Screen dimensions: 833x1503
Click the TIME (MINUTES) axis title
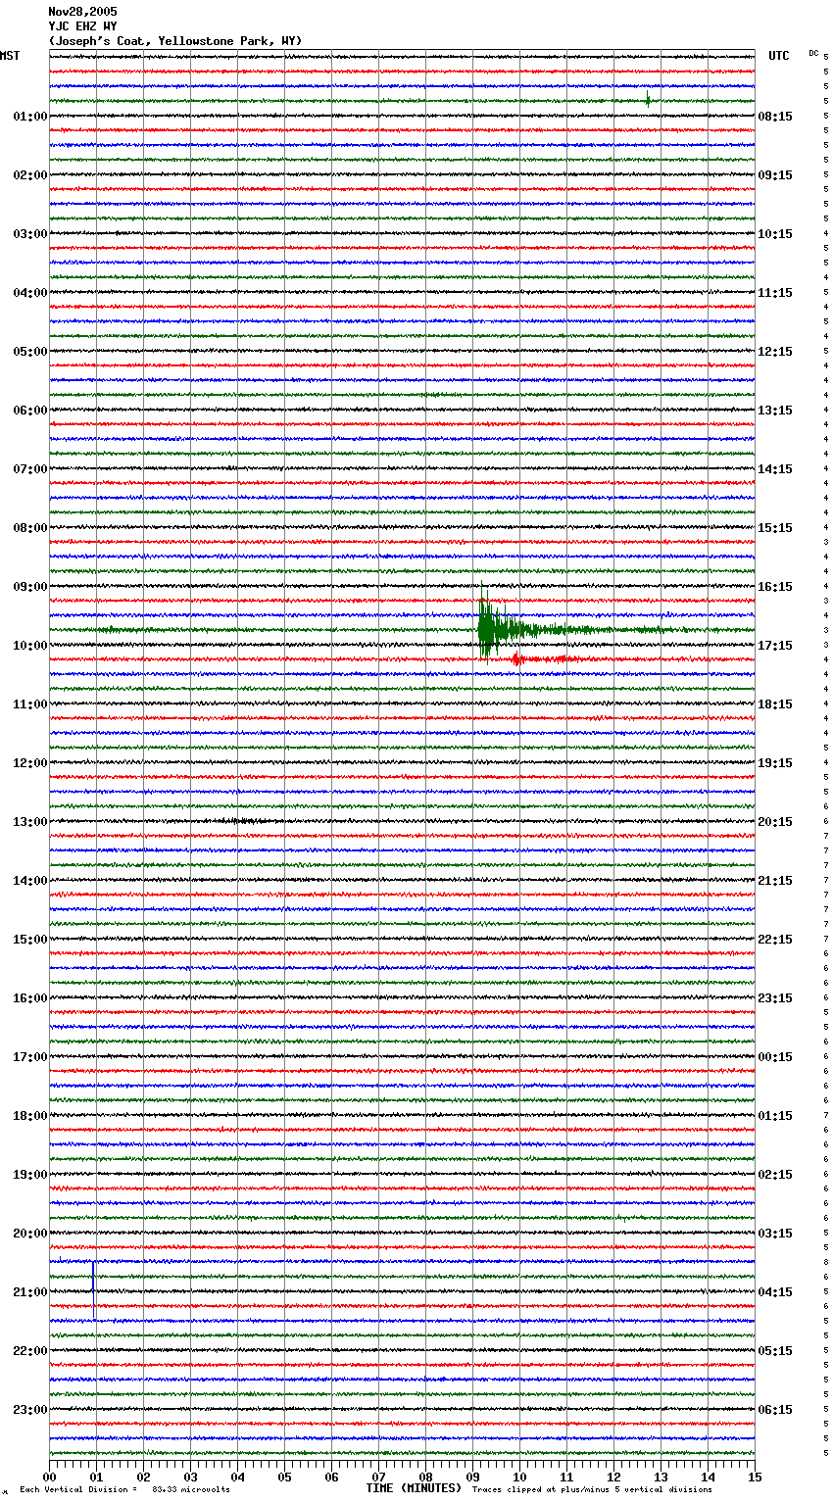(414, 1488)
